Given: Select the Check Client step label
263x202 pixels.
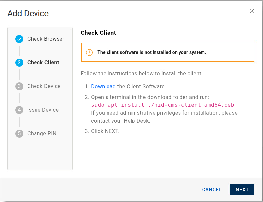Looking at the screenshot, I should [43, 62].
